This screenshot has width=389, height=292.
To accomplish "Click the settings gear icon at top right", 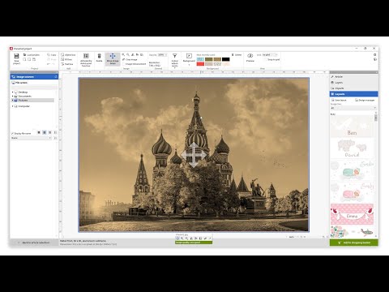I will [x=375, y=54].
